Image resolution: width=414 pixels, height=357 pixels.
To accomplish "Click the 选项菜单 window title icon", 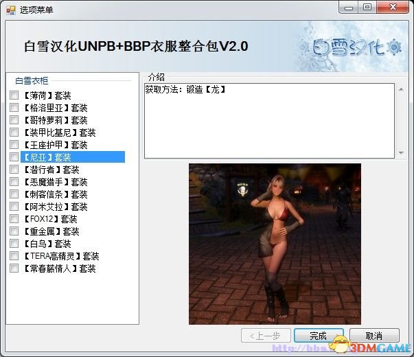I will [11, 10].
